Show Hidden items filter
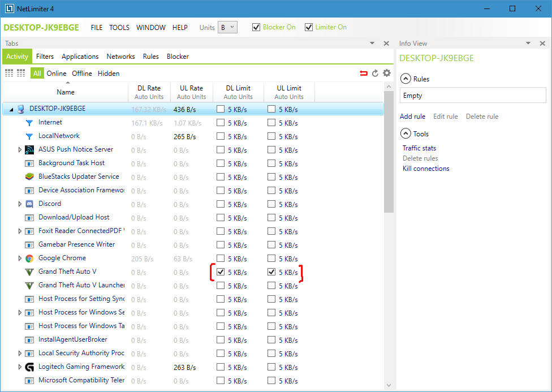This screenshot has height=392, width=552. [x=109, y=74]
